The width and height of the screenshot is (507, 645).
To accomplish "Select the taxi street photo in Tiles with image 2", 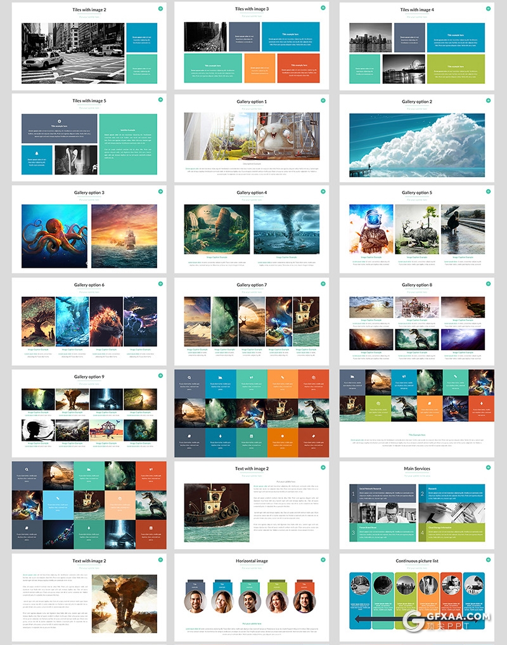I will tap(72, 53).
